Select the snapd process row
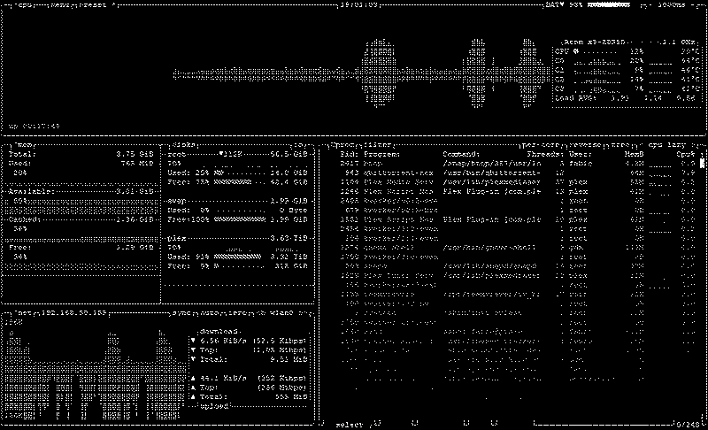The image size is (708, 430). (x=517, y=265)
